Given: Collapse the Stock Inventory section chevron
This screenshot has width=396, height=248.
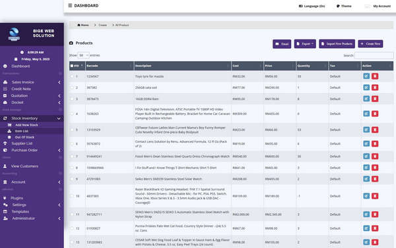Looking at the screenshot, I should [59, 118].
